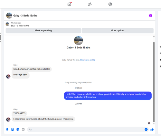Click the centered Gaby - 3 Beds 1Baths name

pos(79,47)
